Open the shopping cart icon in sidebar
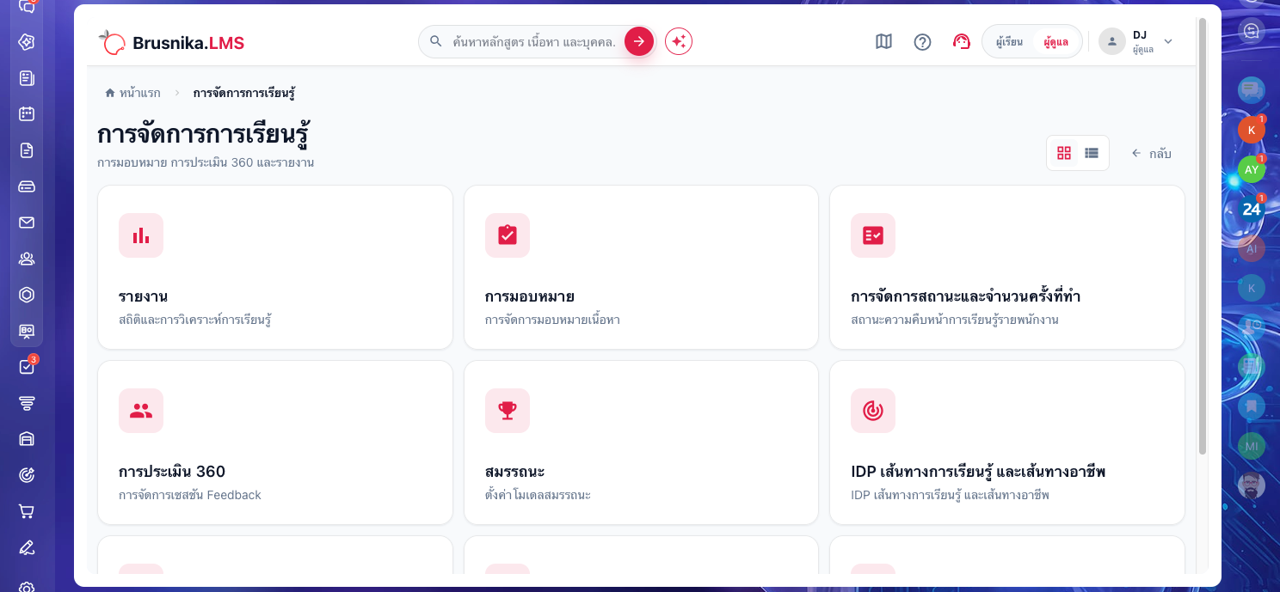Screen dimensions: 1280x592 click(27, 511)
